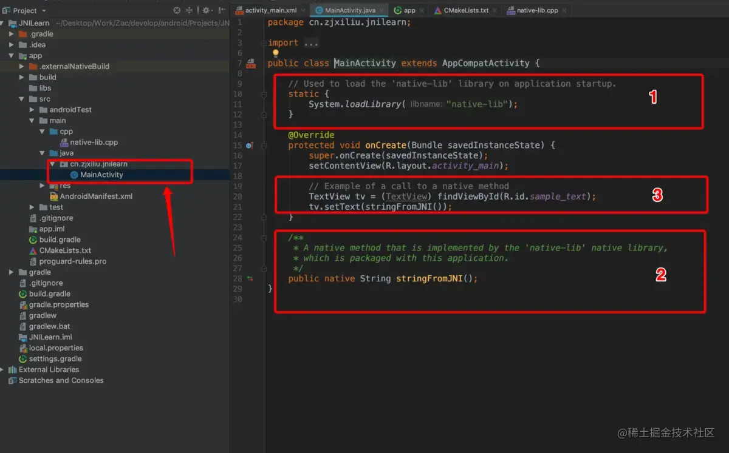Viewport: 729px width, 453px height.
Task: Switch to the app editor tab
Action: tap(409, 10)
